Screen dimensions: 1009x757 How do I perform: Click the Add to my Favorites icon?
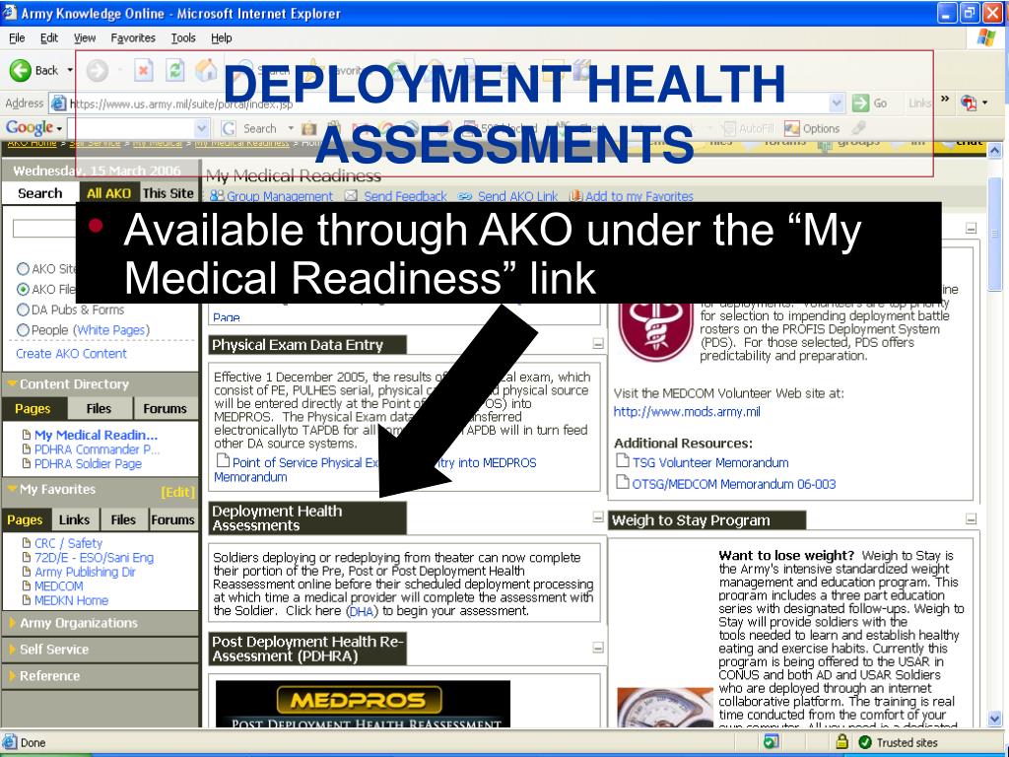click(x=575, y=196)
